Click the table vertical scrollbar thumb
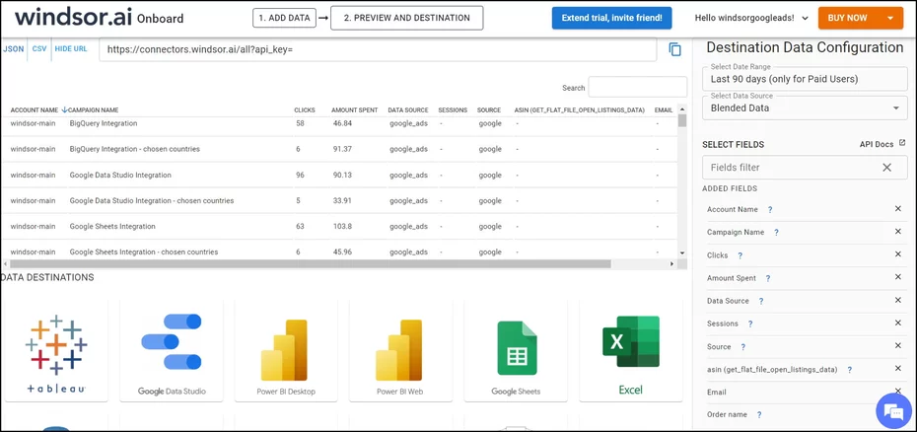 [x=682, y=120]
